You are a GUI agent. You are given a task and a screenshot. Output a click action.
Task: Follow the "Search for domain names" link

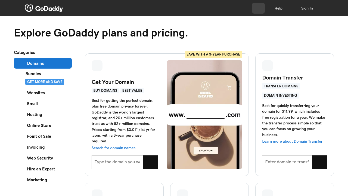coord(113,148)
